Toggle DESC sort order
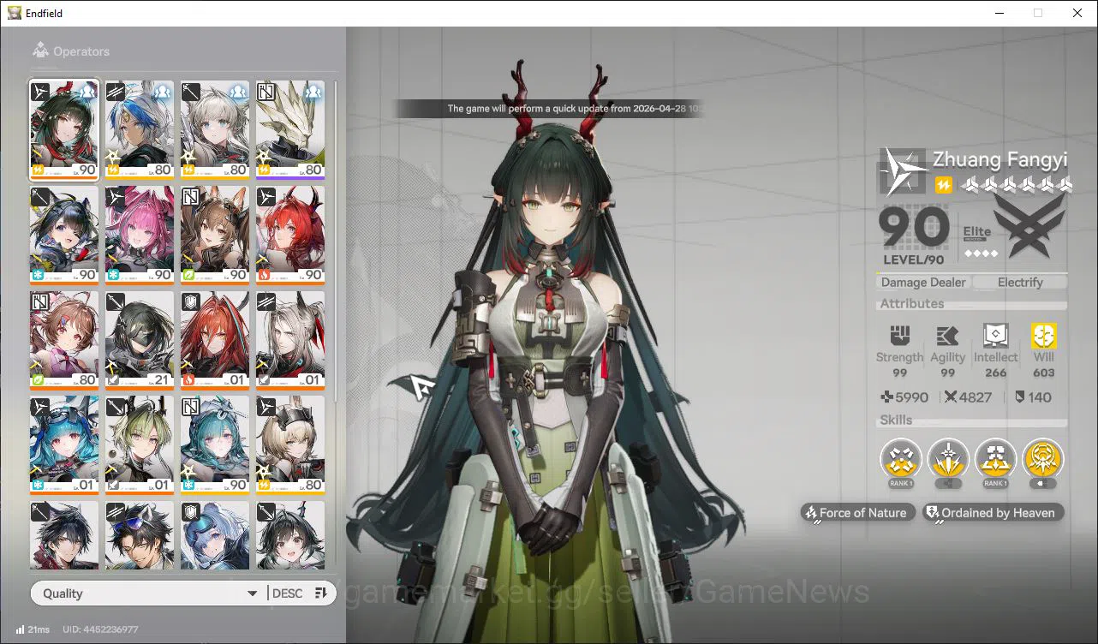 point(300,593)
